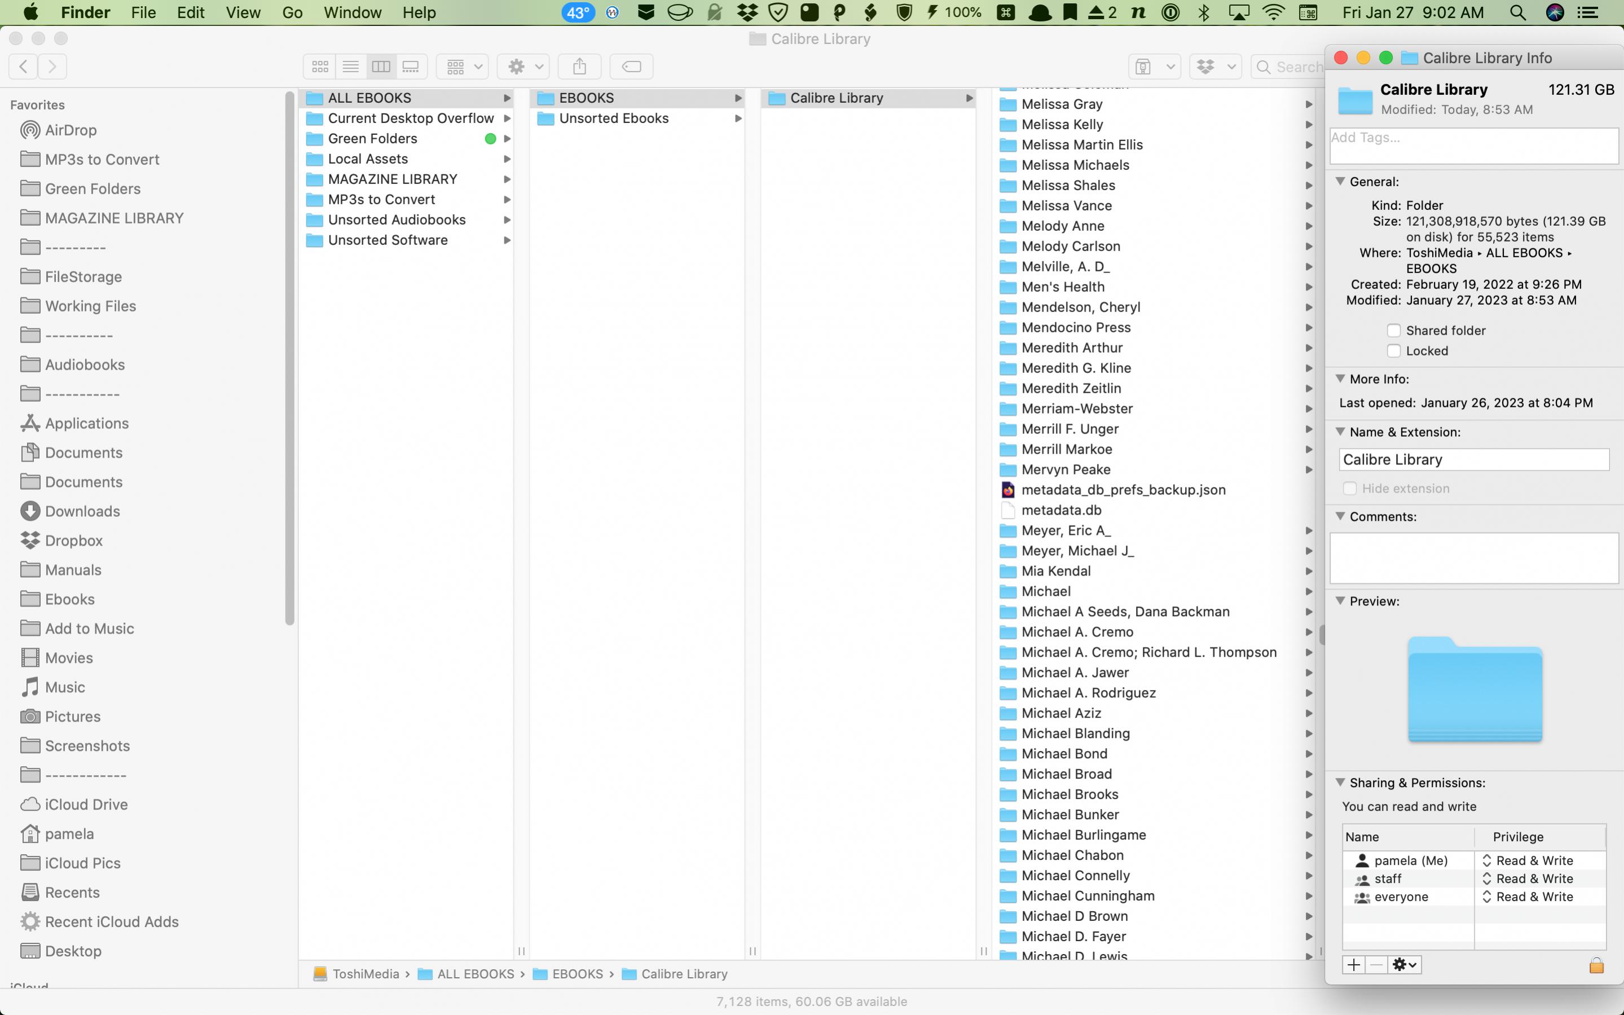Open Spotlight search in menu bar

coord(1518,12)
